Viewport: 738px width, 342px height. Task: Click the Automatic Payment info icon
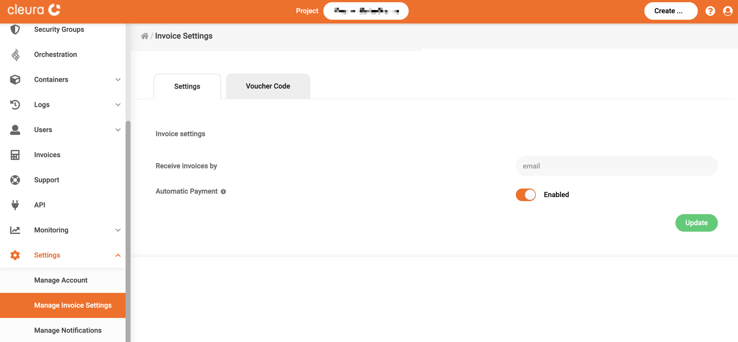click(223, 192)
